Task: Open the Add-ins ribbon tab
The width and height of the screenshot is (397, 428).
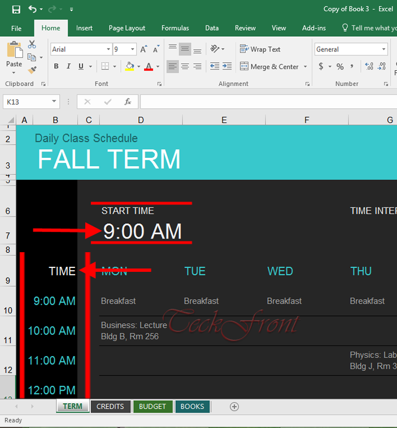Action: coord(314,28)
